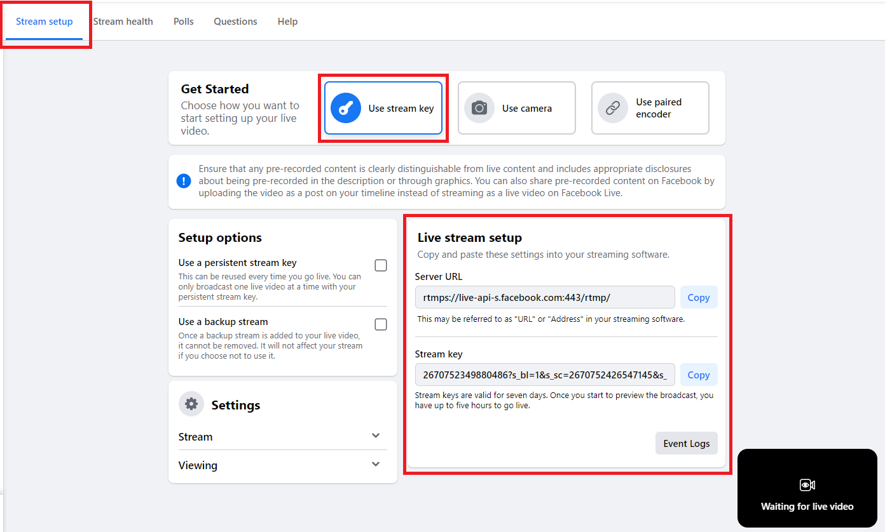Copy the Stream key
Image resolution: width=885 pixels, height=532 pixels.
coord(698,375)
